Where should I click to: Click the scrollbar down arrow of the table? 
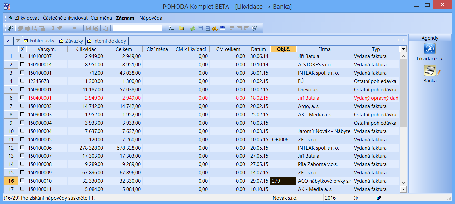(x=403, y=182)
